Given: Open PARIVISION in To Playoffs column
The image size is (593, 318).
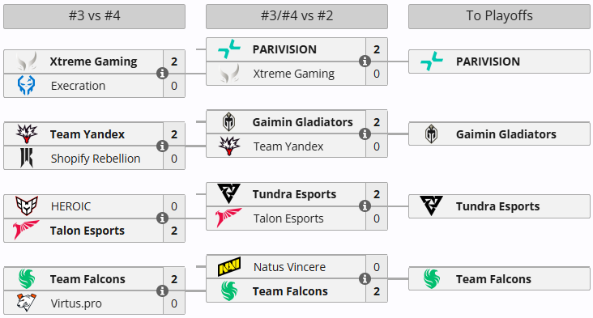Looking at the screenshot, I should click(499, 61).
